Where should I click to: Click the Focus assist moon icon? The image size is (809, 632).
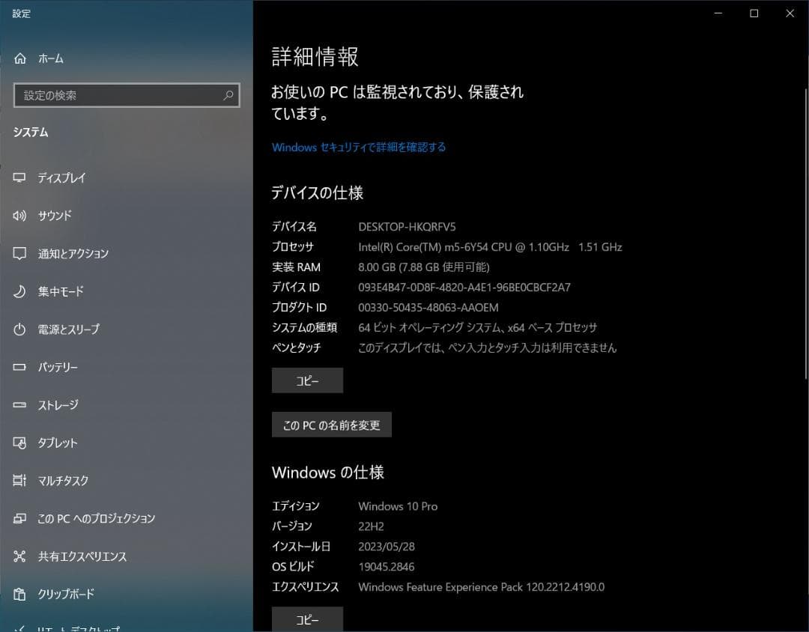point(19,291)
